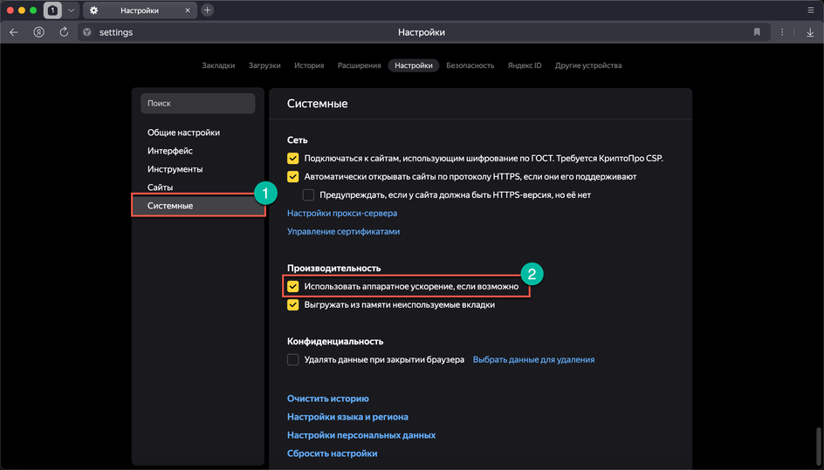824x470 pixels.
Task: Go back with the left arrow
Action: 14,32
